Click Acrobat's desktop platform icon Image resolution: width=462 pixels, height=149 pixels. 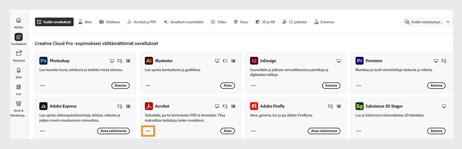217,106
